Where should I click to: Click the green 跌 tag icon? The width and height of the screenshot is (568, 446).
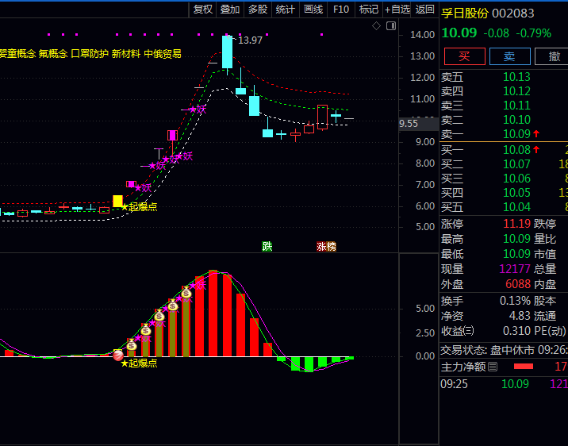coord(267,246)
